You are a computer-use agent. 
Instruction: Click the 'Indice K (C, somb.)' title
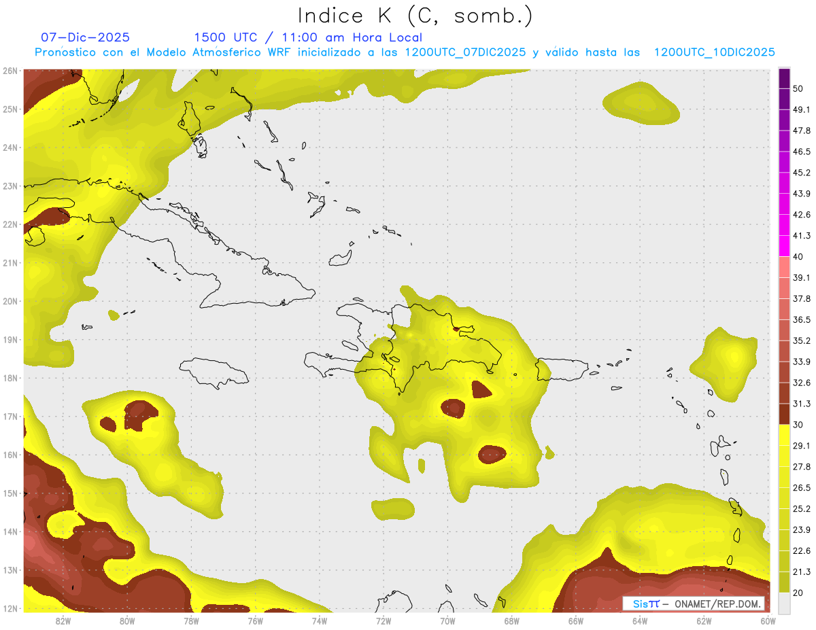[415, 16]
